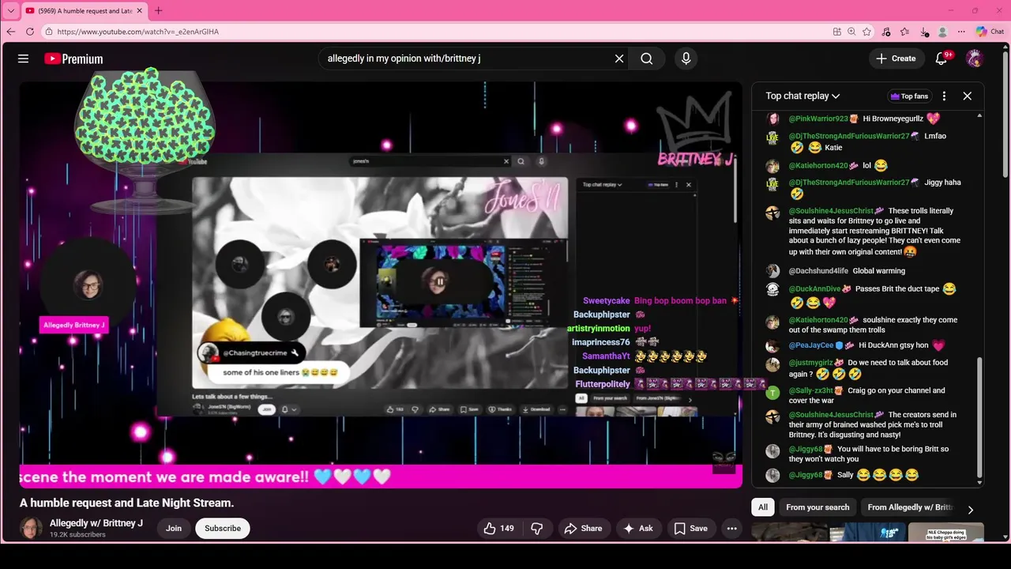Open browser settings and more menu
Viewport: 1011px width, 569px height.
961,32
